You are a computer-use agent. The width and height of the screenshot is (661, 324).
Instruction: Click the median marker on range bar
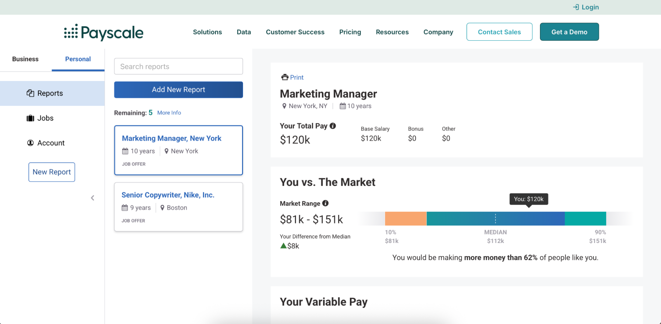(495, 219)
